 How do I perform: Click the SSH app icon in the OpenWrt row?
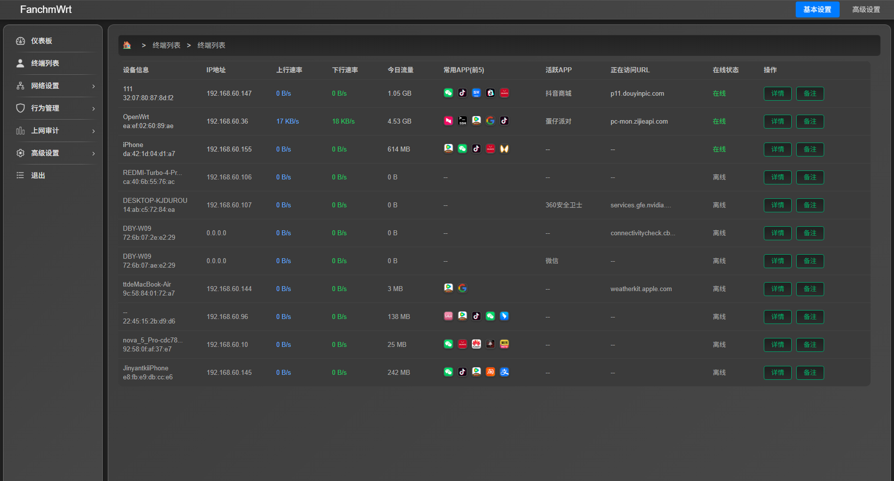(462, 121)
